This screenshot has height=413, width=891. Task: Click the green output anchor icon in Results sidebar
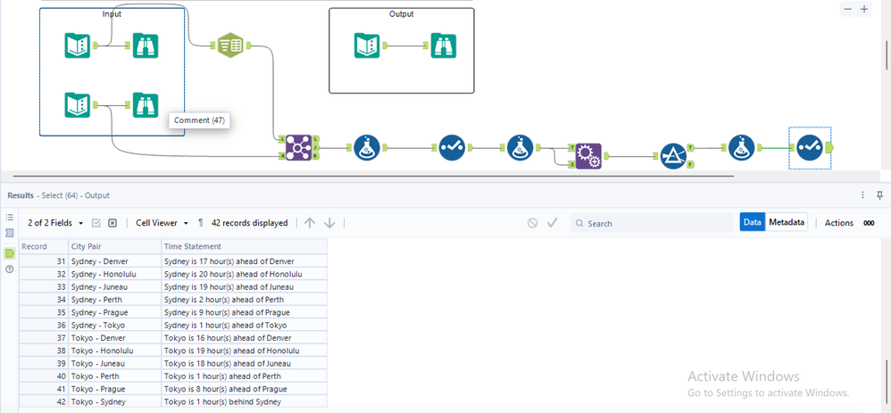coord(10,253)
